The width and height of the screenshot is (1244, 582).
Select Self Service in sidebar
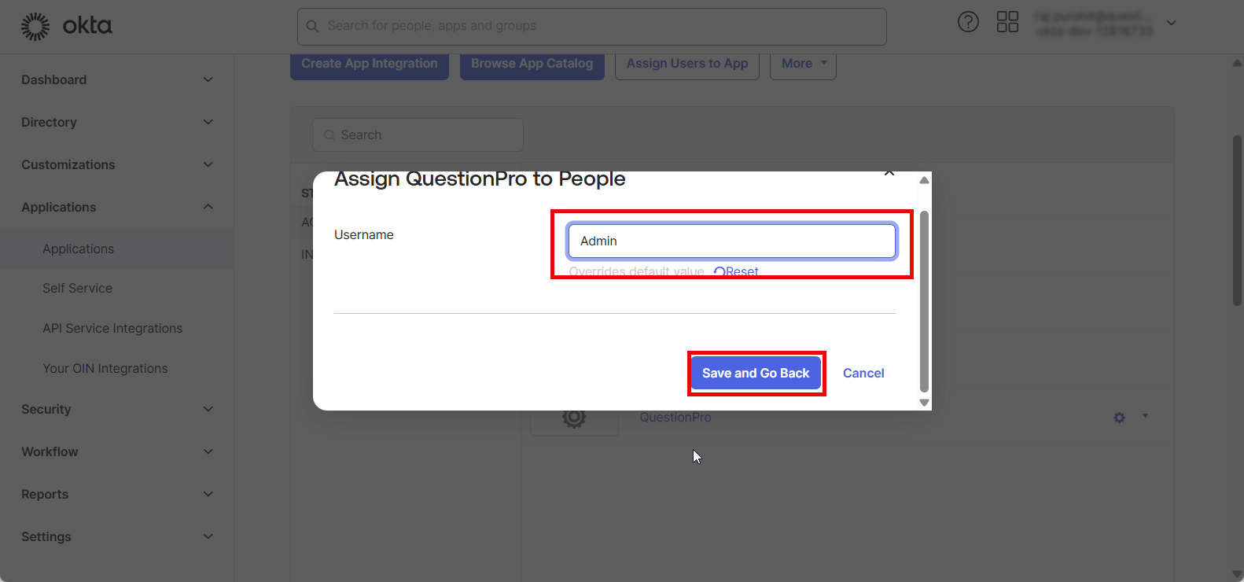77,288
